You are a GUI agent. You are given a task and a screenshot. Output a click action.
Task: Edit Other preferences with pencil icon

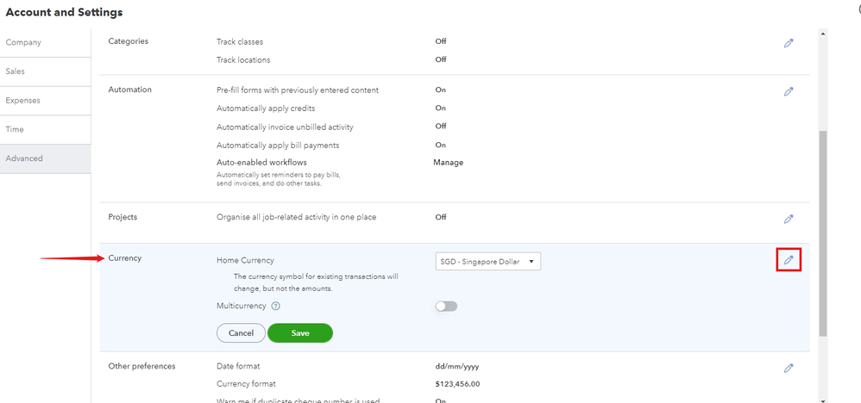pos(789,369)
